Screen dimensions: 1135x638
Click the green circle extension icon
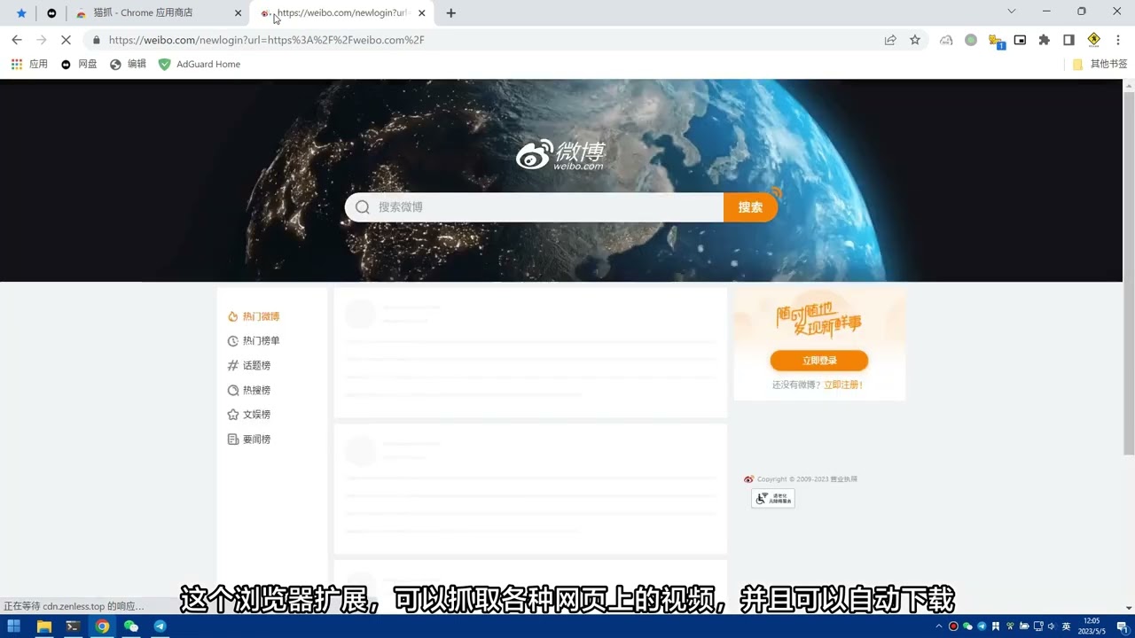[x=971, y=40]
